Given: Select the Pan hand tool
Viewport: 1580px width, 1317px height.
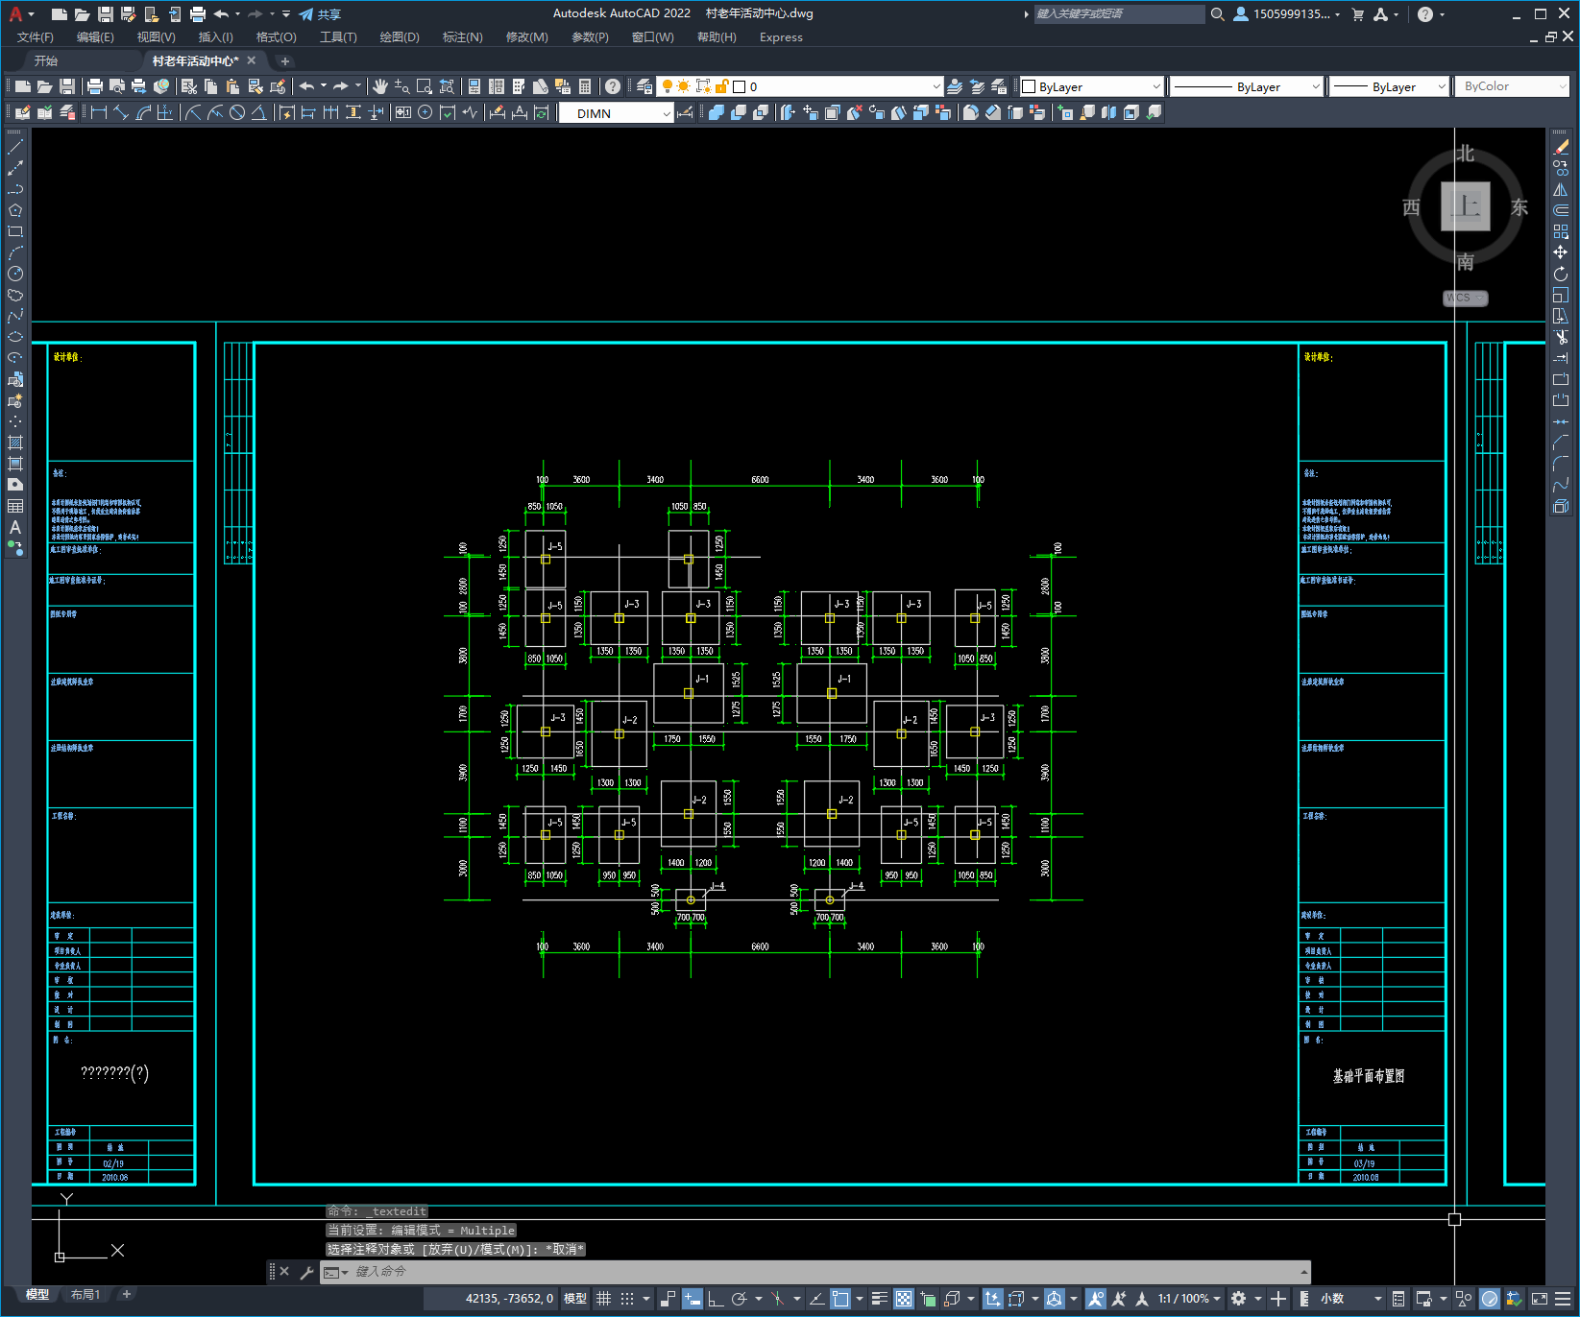Looking at the screenshot, I should (x=380, y=86).
